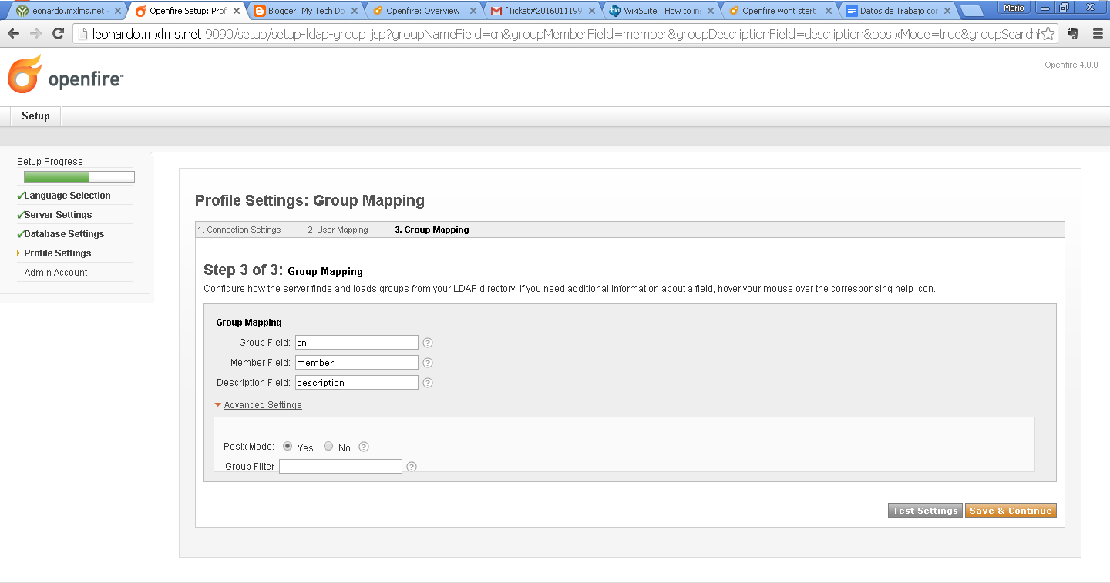Close the WikiSuite tab

(x=709, y=11)
